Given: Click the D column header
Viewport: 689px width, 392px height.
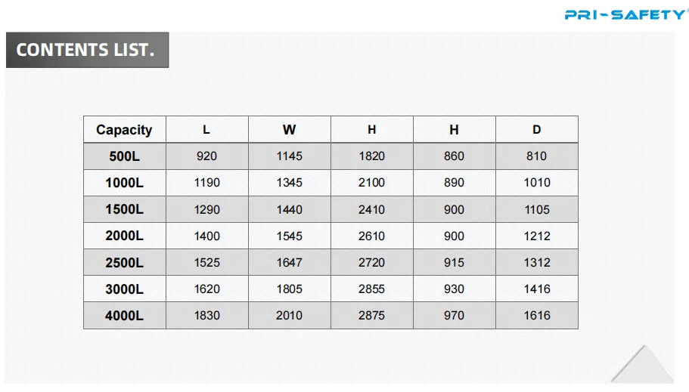Looking at the screenshot, I should pos(537,130).
